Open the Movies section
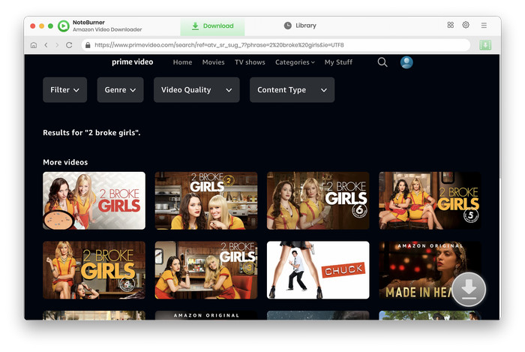The image size is (525, 352). [213, 62]
